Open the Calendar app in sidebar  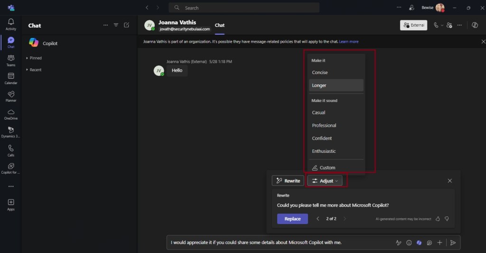tap(10, 78)
